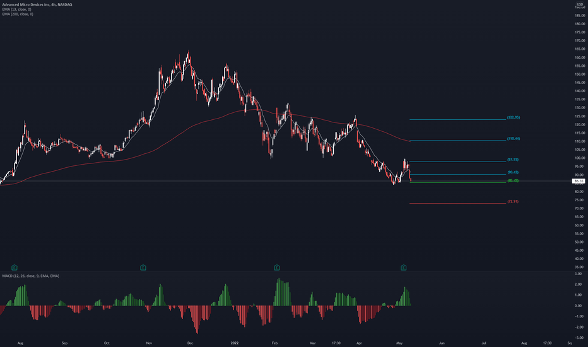Select the EMA (13, close, 0) indicator legend
Image resolution: width=588 pixels, height=347 pixels.
pos(16,9)
